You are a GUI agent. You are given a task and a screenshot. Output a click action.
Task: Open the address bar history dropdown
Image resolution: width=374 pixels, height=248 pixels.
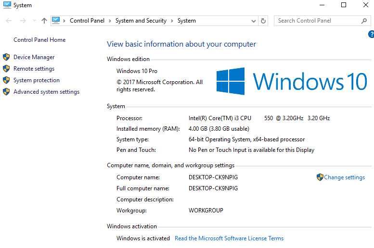(254, 21)
